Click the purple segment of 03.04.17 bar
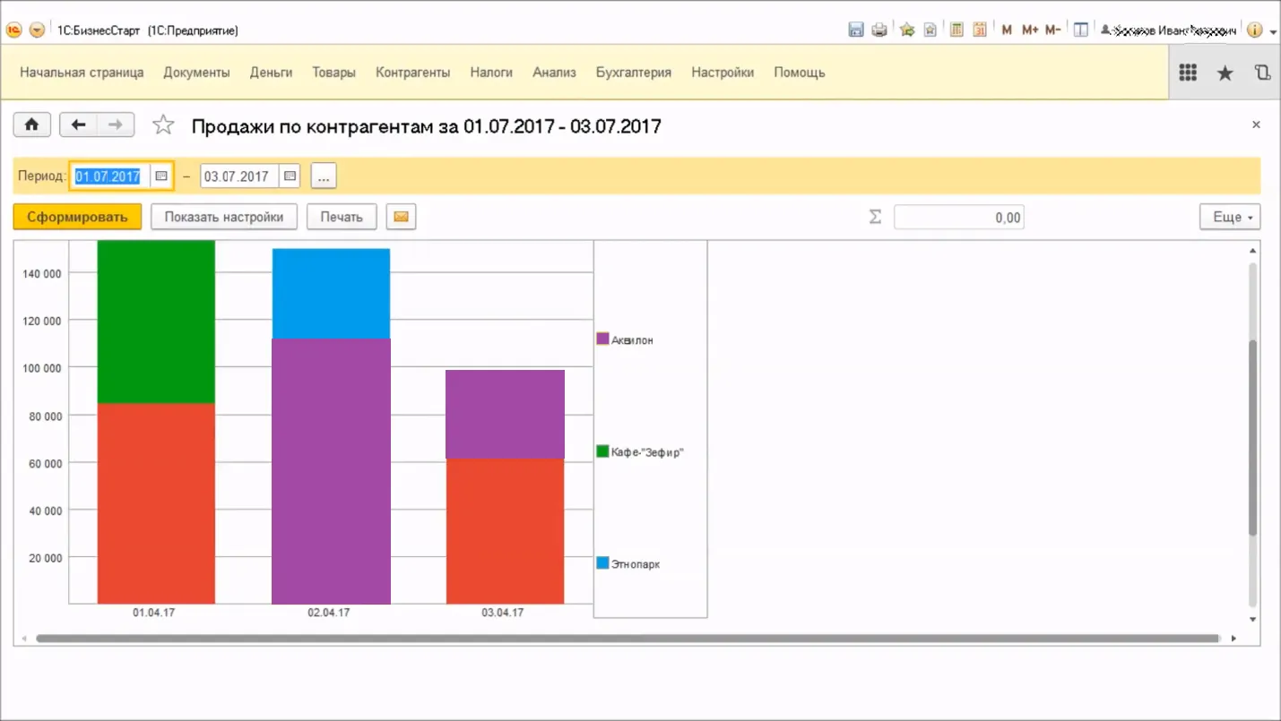 (505, 414)
